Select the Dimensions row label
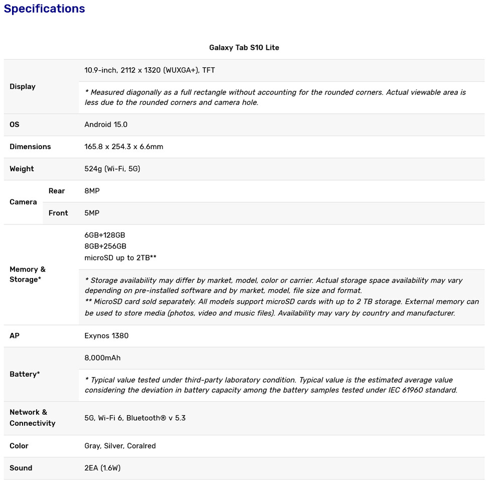Viewport: 490px width, 482px height. pyautogui.click(x=30, y=147)
